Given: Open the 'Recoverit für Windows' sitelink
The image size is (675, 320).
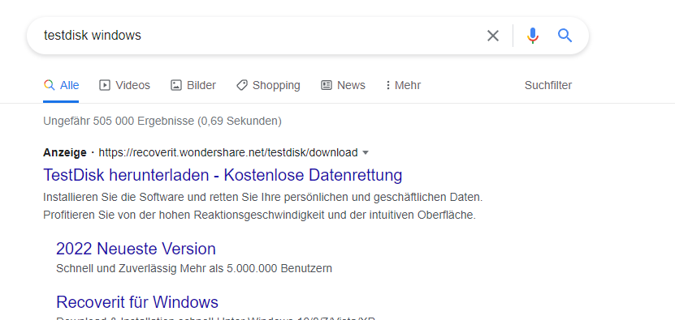Looking at the screenshot, I should pyautogui.click(x=137, y=302).
